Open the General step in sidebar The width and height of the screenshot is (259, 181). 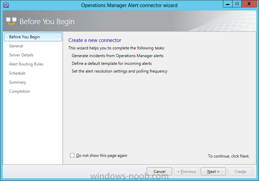[x=16, y=46]
